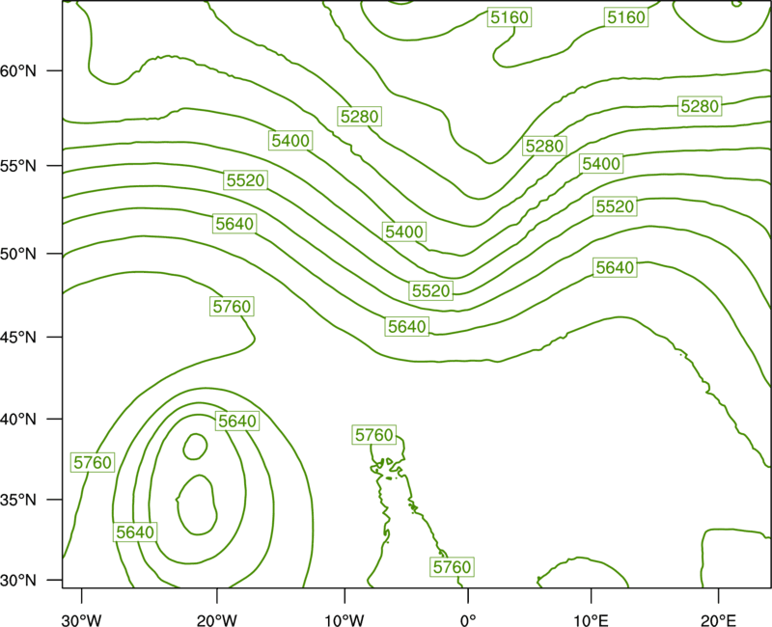Screen dimensions: 772x627
Task: Click the easternmost 5400 contour label
Action: [601, 163]
